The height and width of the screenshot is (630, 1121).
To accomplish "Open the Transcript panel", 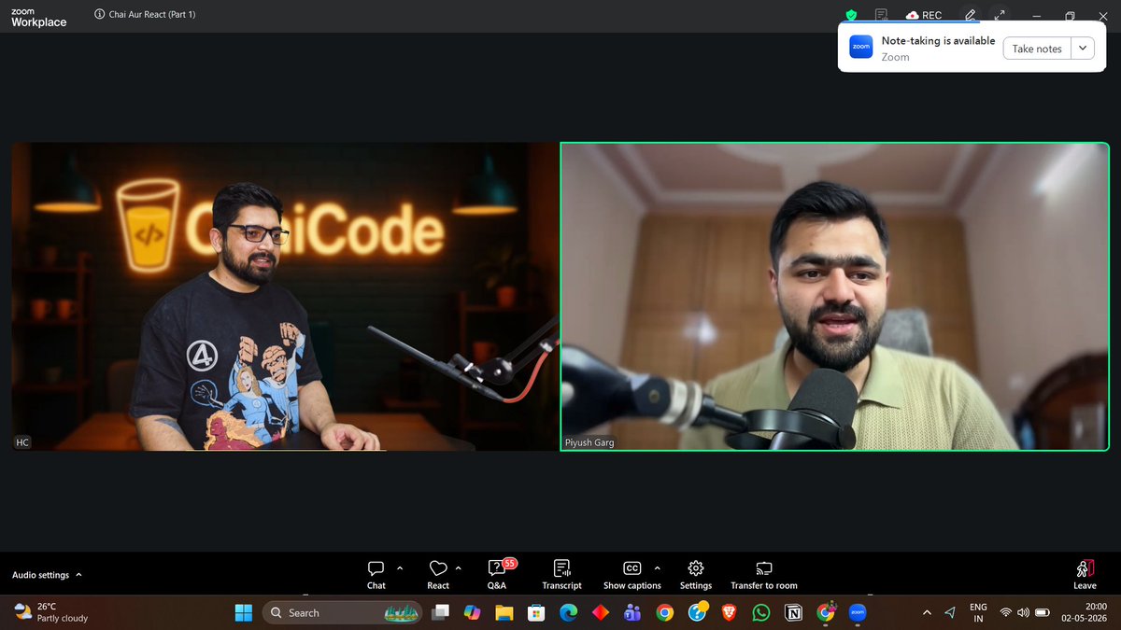I will click(x=561, y=574).
